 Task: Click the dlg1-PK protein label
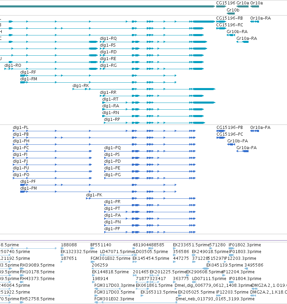coord(94,195)
